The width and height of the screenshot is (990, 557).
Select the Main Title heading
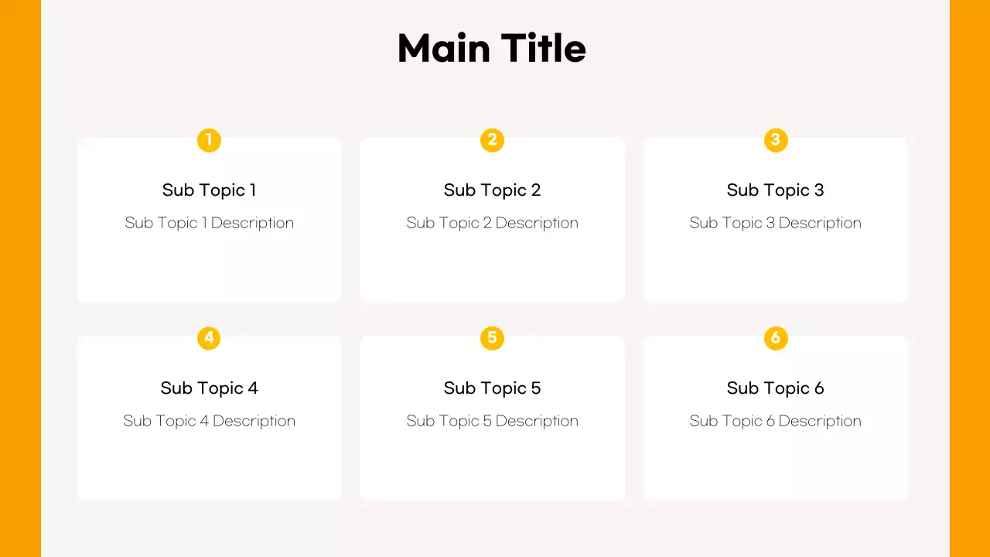[x=492, y=48]
